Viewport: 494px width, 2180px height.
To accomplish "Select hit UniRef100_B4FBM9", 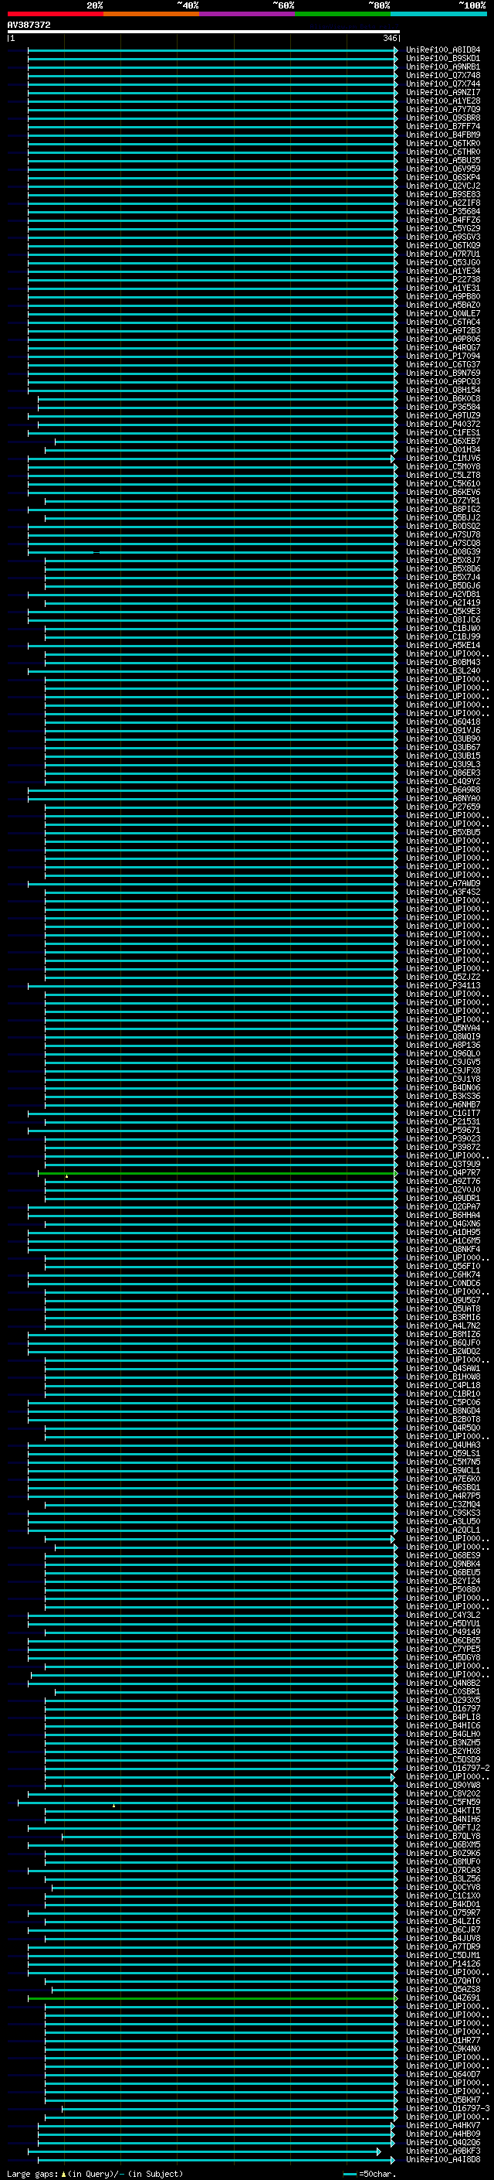I will click(442, 135).
